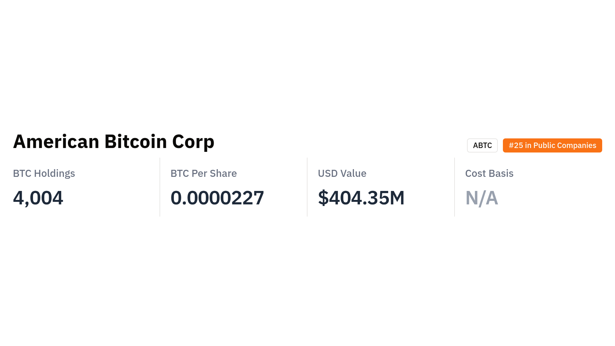Click divider between BTC Holdings and Per Share

(x=160, y=187)
